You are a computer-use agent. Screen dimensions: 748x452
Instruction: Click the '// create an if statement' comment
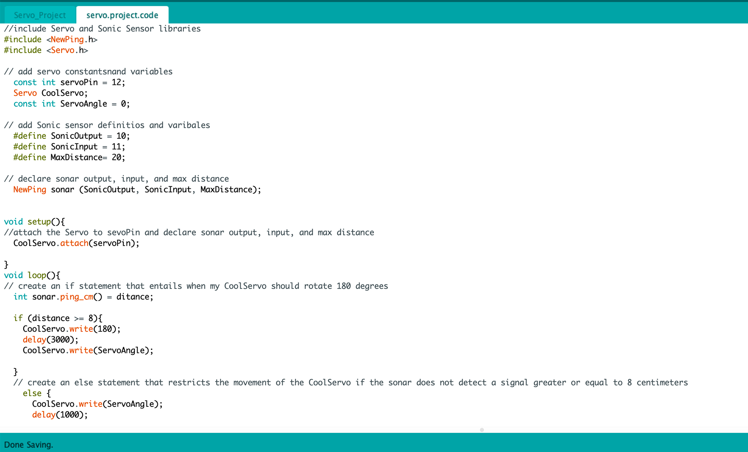coord(196,286)
